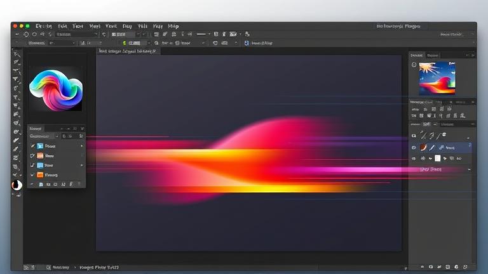This screenshot has height=274, width=488.
Task: Expand the arrow next to the pink layer label
Action: [469, 169]
